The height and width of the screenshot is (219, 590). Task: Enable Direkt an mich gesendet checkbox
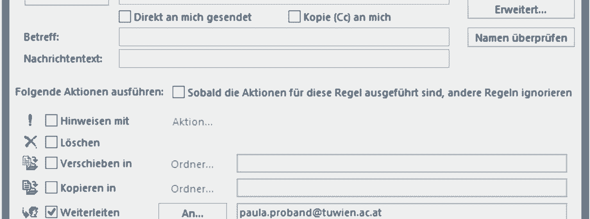(125, 17)
